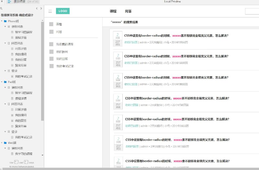
Task: Open 问答详情 page under Pad端
Action: coord(21,110)
